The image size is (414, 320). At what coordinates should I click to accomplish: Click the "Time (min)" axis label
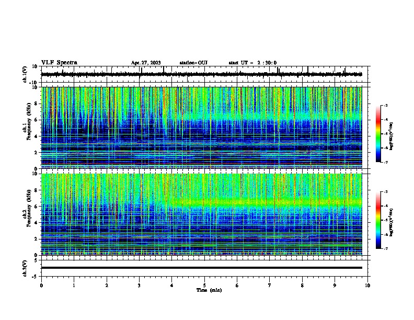pos(209,290)
